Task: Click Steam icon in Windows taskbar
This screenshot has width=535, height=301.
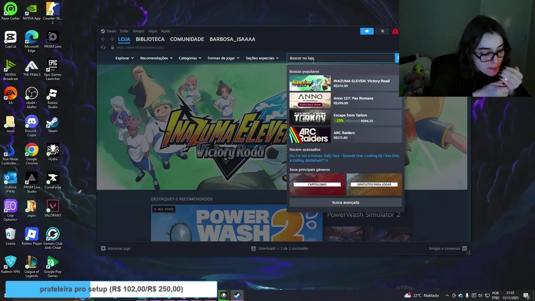Action: coord(237,296)
